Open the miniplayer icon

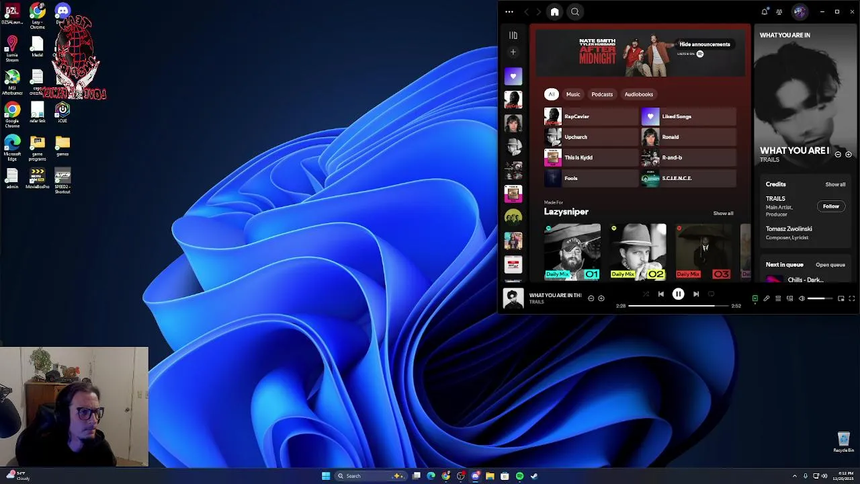click(x=841, y=298)
